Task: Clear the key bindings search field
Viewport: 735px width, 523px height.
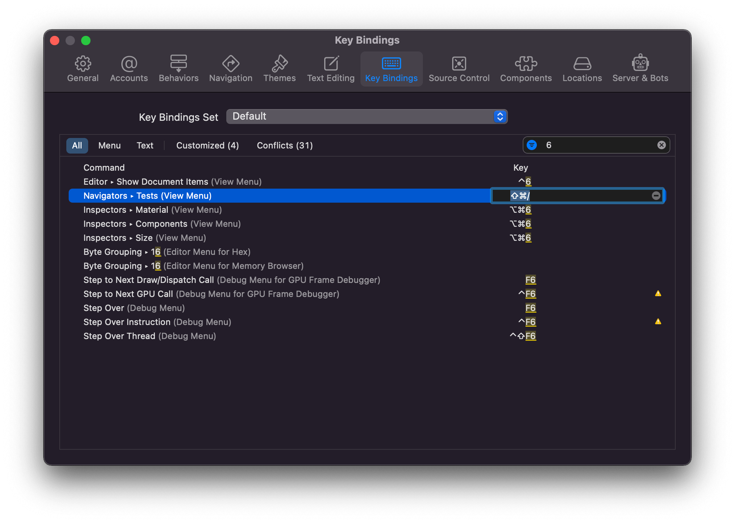Action: point(661,145)
